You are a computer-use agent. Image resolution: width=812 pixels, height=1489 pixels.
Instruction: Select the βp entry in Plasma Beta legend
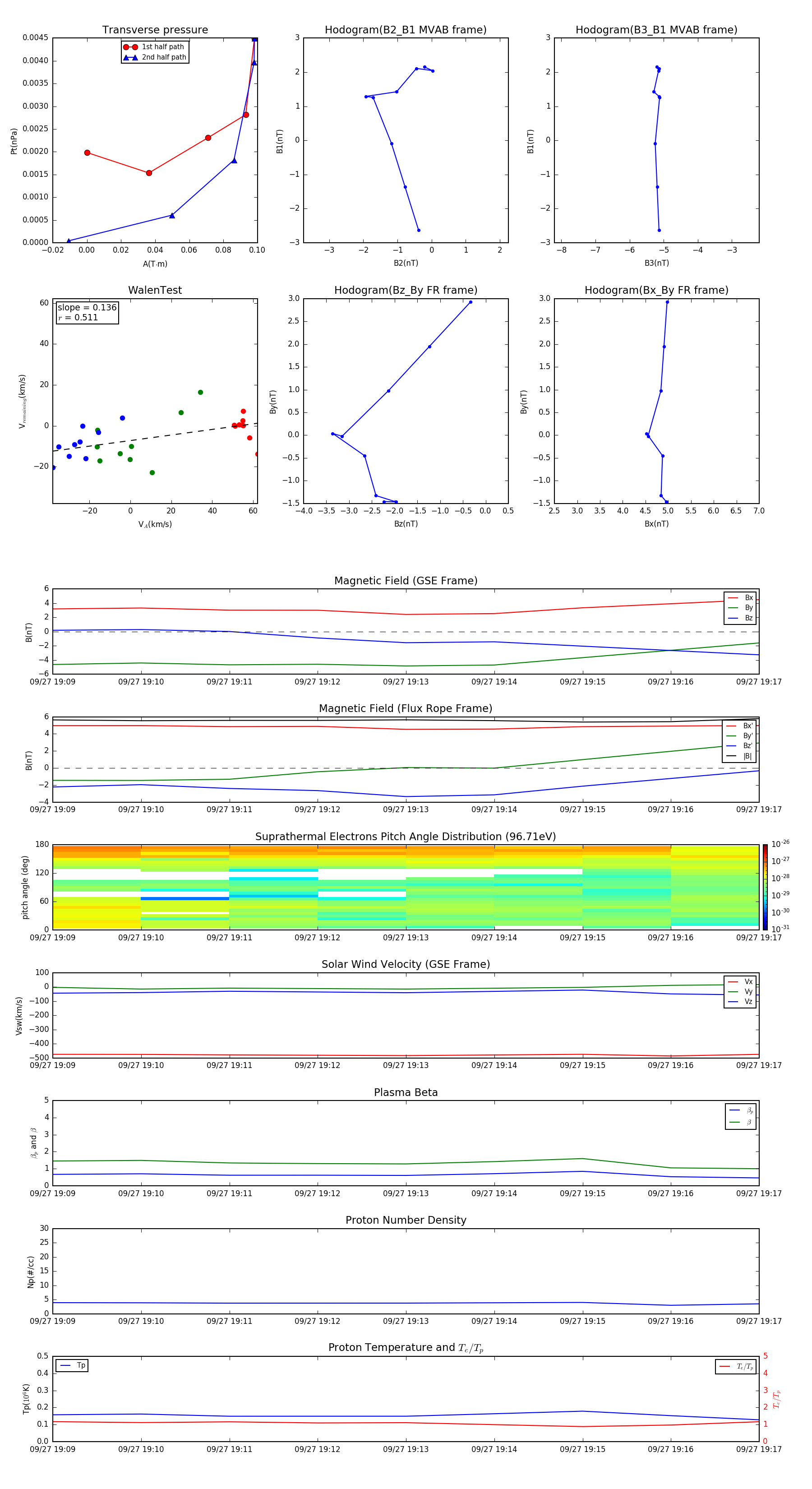741,1110
